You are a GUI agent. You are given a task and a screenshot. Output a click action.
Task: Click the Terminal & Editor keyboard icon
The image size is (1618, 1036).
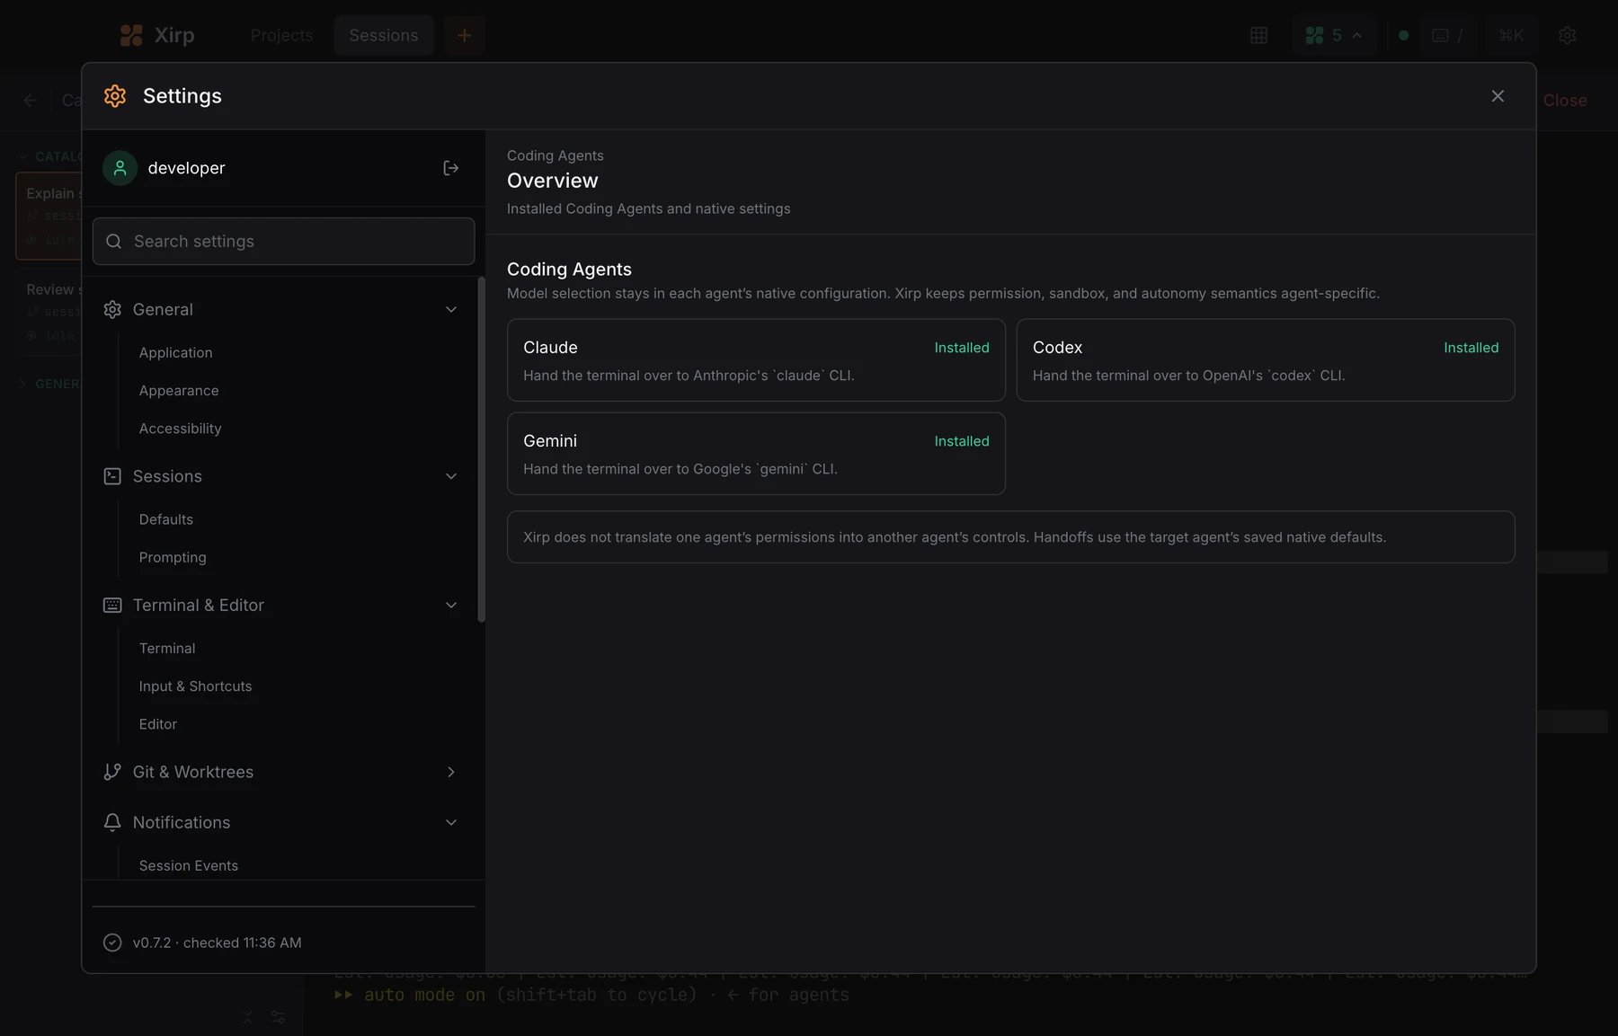pyautogui.click(x=112, y=606)
